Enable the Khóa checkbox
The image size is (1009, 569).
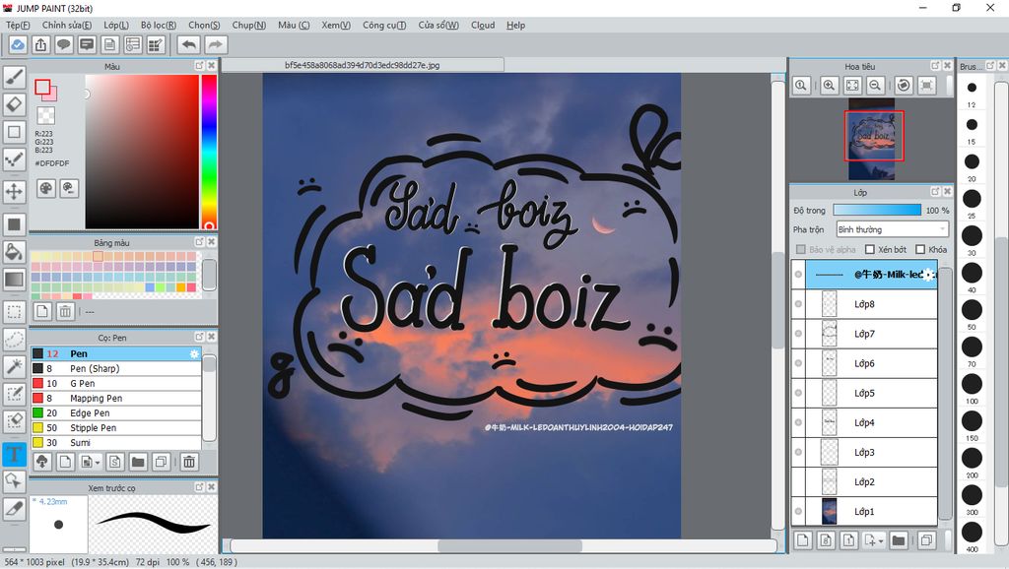(920, 249)
